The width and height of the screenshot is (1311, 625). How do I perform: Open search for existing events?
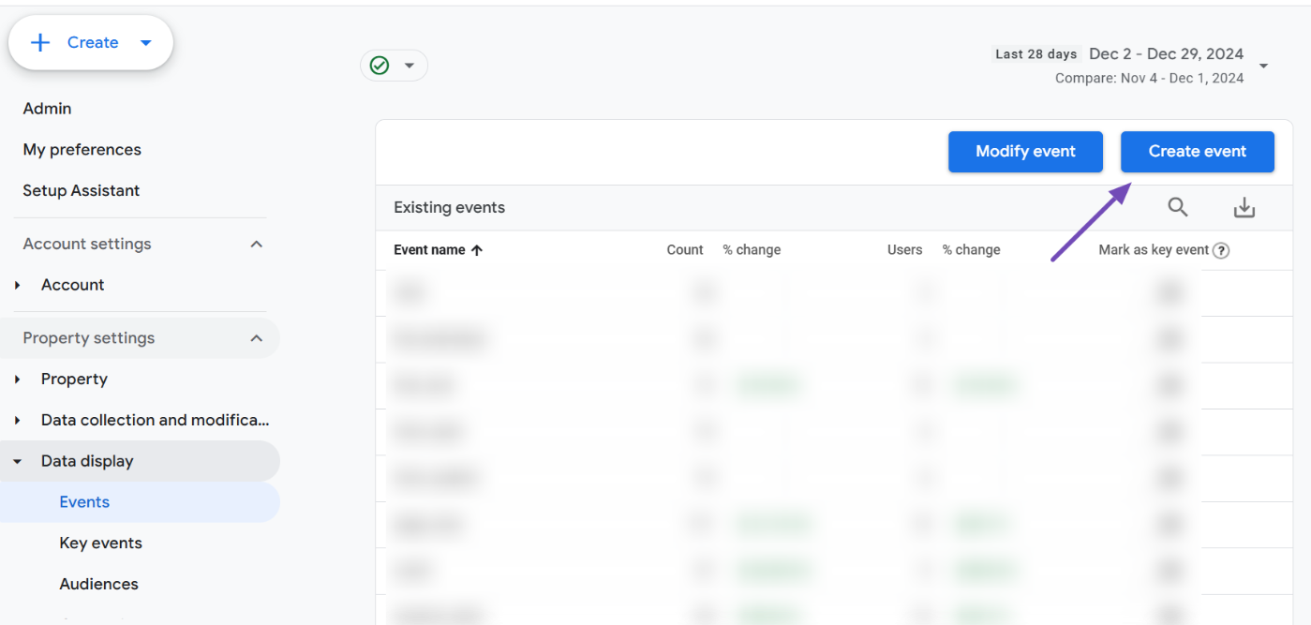point(1178,206)
